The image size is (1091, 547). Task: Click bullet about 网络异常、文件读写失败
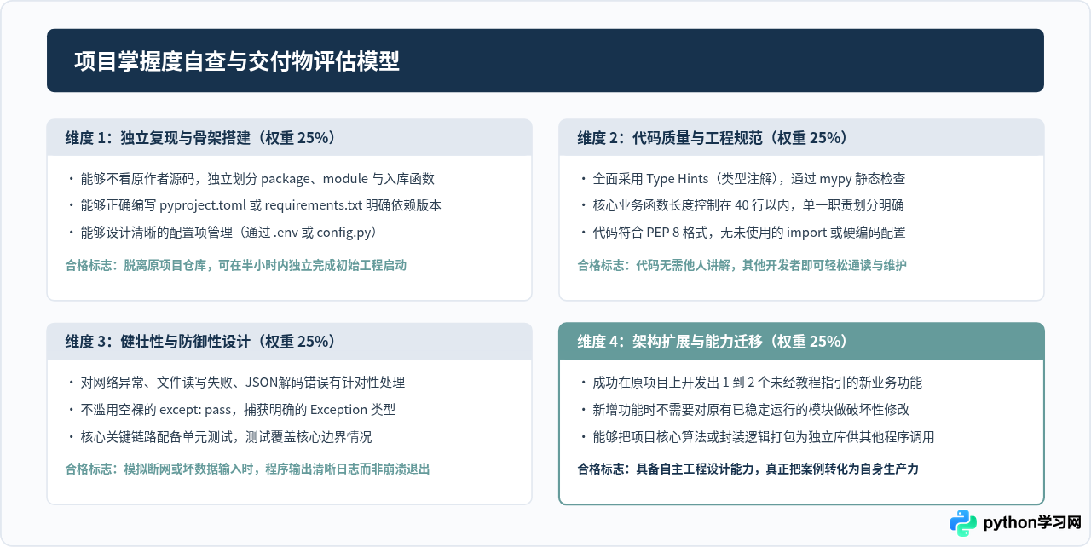(235, 383)
